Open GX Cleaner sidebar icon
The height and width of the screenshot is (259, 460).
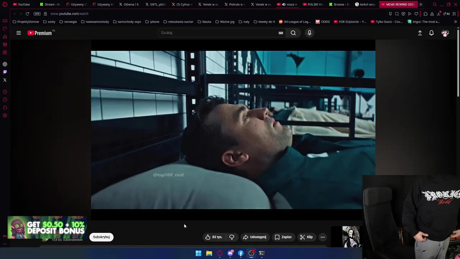5,37
